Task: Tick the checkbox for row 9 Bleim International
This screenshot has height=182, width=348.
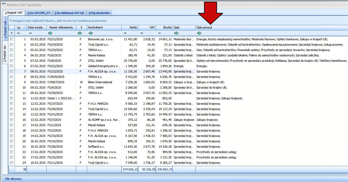Action: 12,82
